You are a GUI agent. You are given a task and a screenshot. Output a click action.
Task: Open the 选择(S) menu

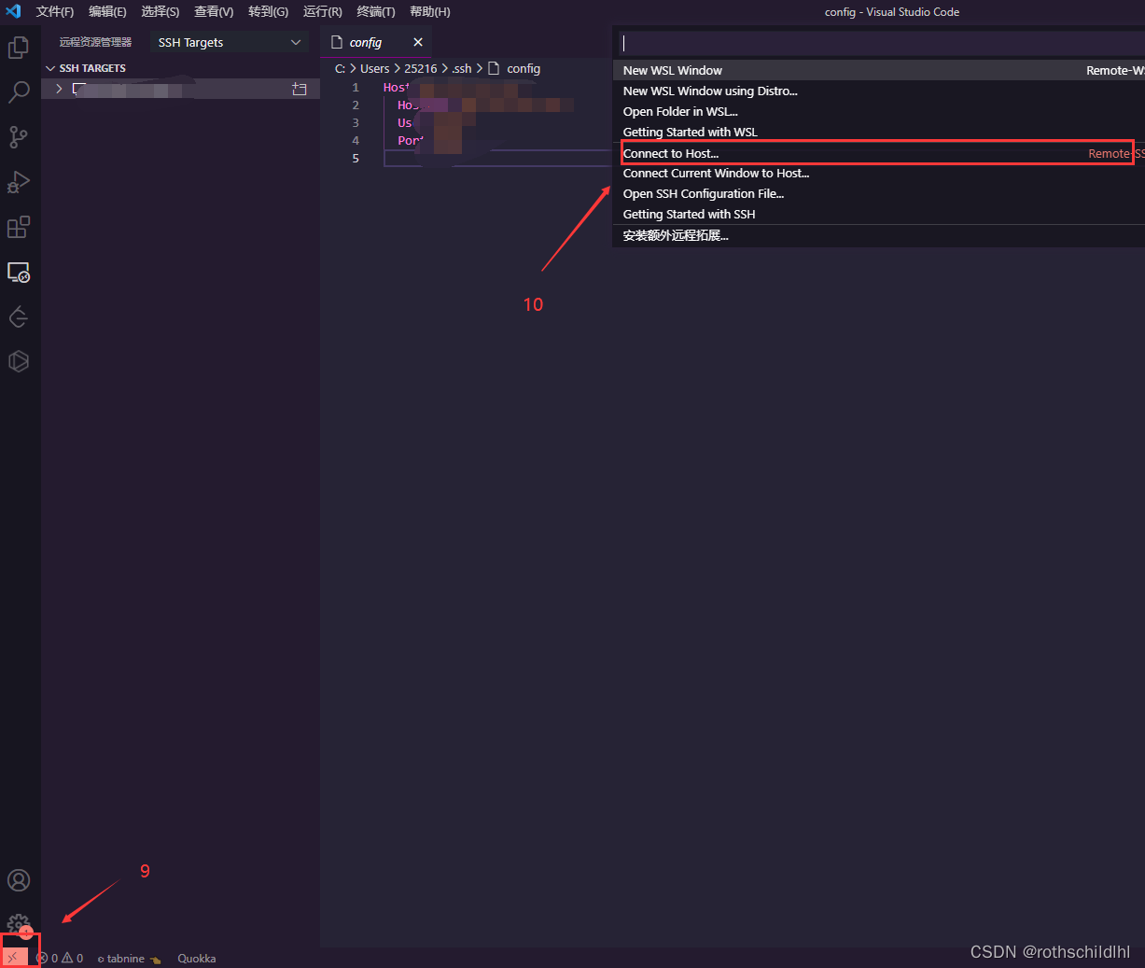click(x=161, y=11)
